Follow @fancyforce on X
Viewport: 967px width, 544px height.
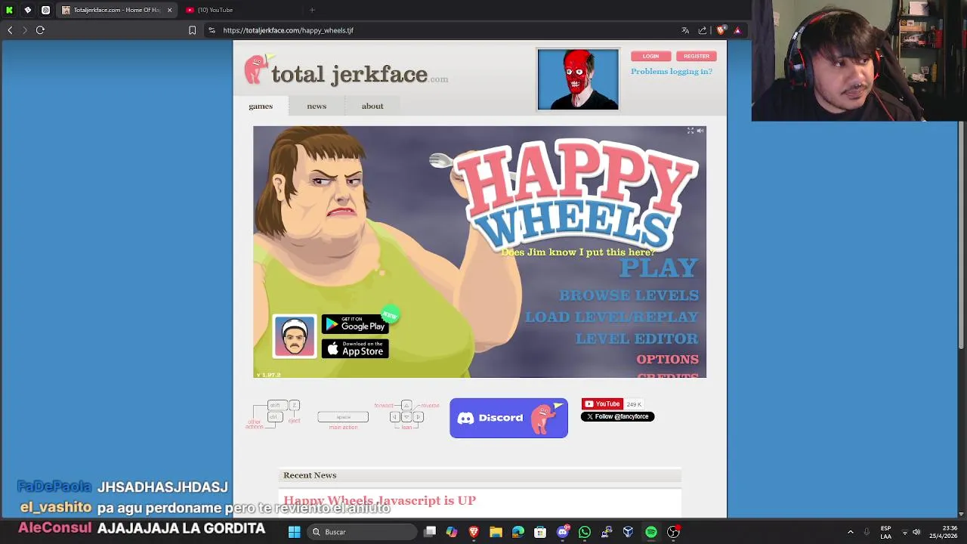click(x=617, y=416)
